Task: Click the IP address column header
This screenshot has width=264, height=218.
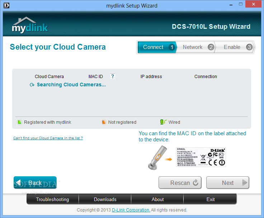Action: pyautogui.click(x=151, y=77)
